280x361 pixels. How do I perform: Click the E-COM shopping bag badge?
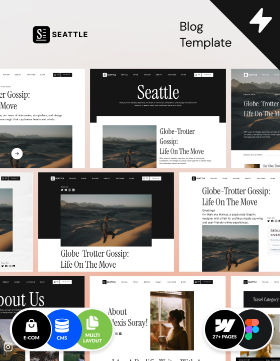click(x=31, y=329)
